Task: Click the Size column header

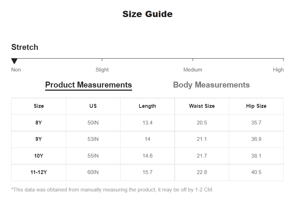Action: (x=39, y=106)
